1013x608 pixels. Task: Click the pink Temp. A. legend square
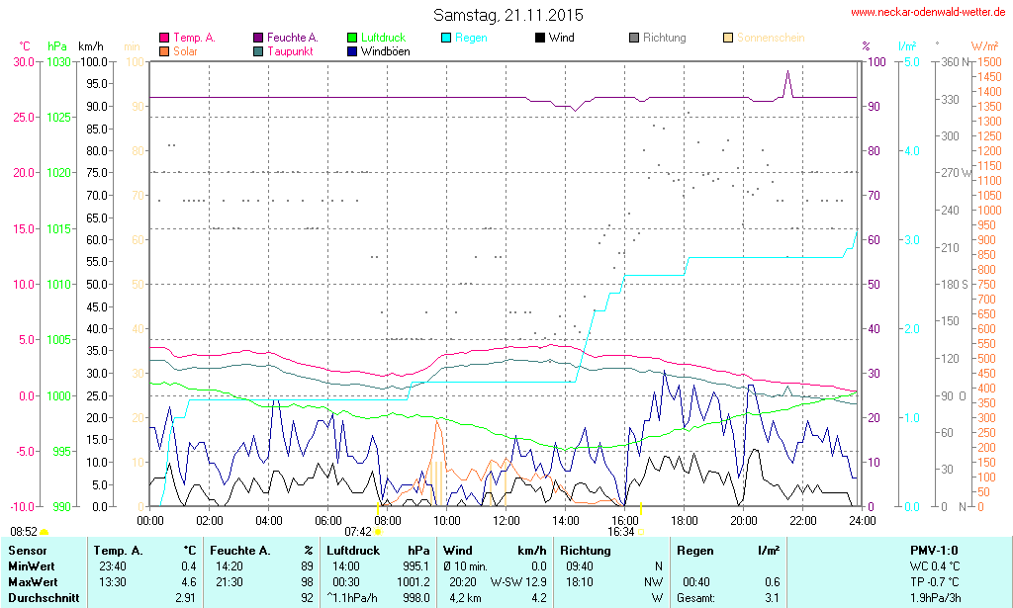tap(164, 38)
